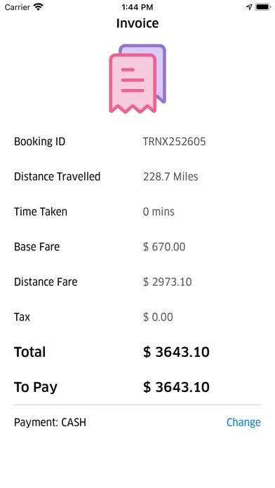275x488 pixels.
Task: Select the Invoice title header
Action: pyautogui.click(x=137, y=23)
